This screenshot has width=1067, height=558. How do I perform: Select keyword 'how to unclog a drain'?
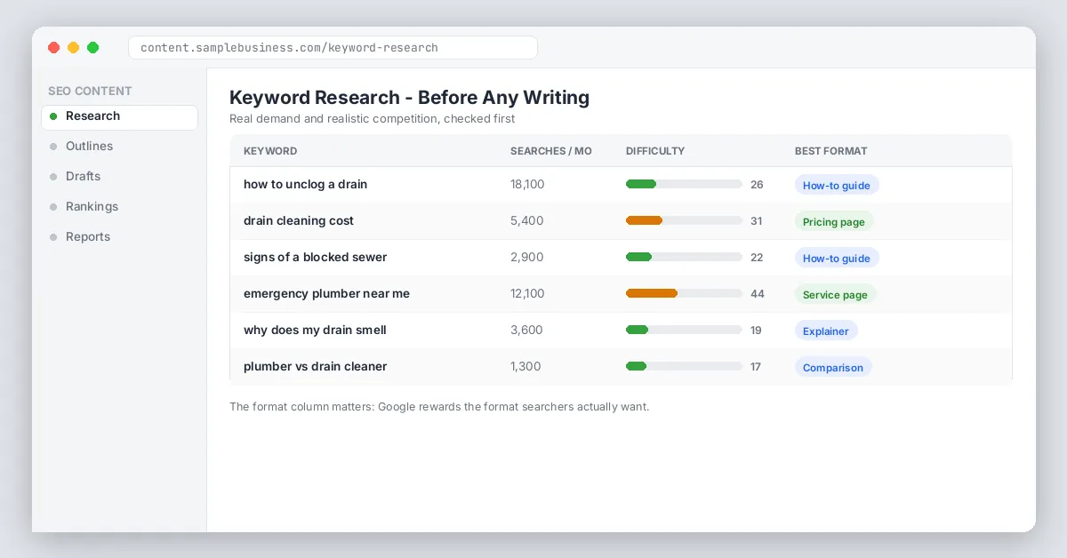pos(305,185)
